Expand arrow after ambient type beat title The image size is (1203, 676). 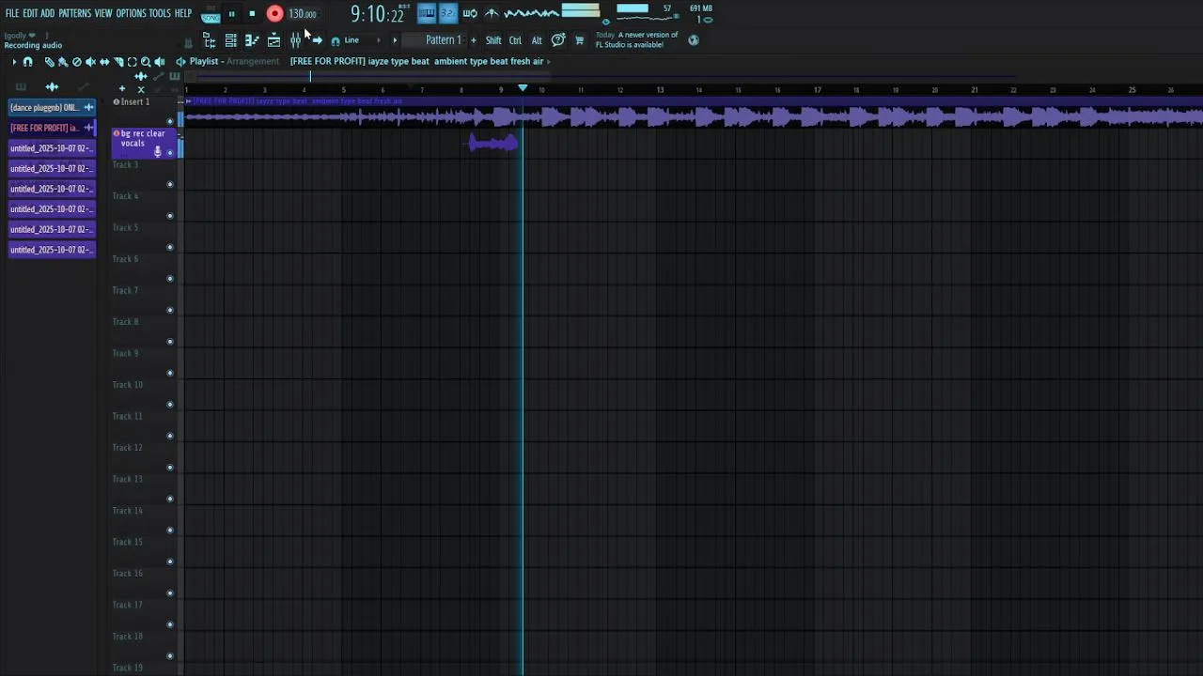coord(549,61)
